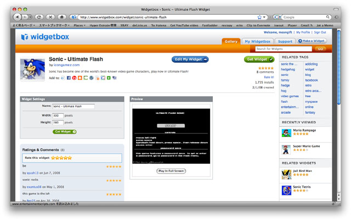Click the site favicon in the address bar
The width and height of the screenshot is (351, 220).
click(x=74, y=17)
